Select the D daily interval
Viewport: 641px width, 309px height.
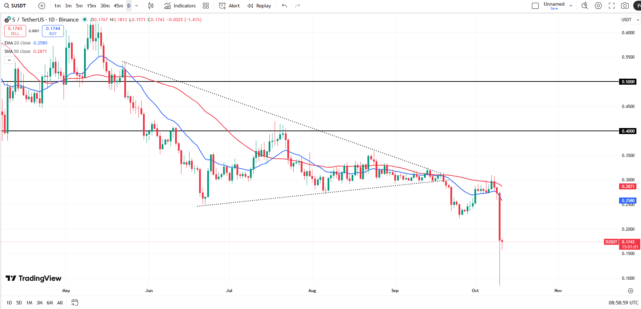point(129,6)
